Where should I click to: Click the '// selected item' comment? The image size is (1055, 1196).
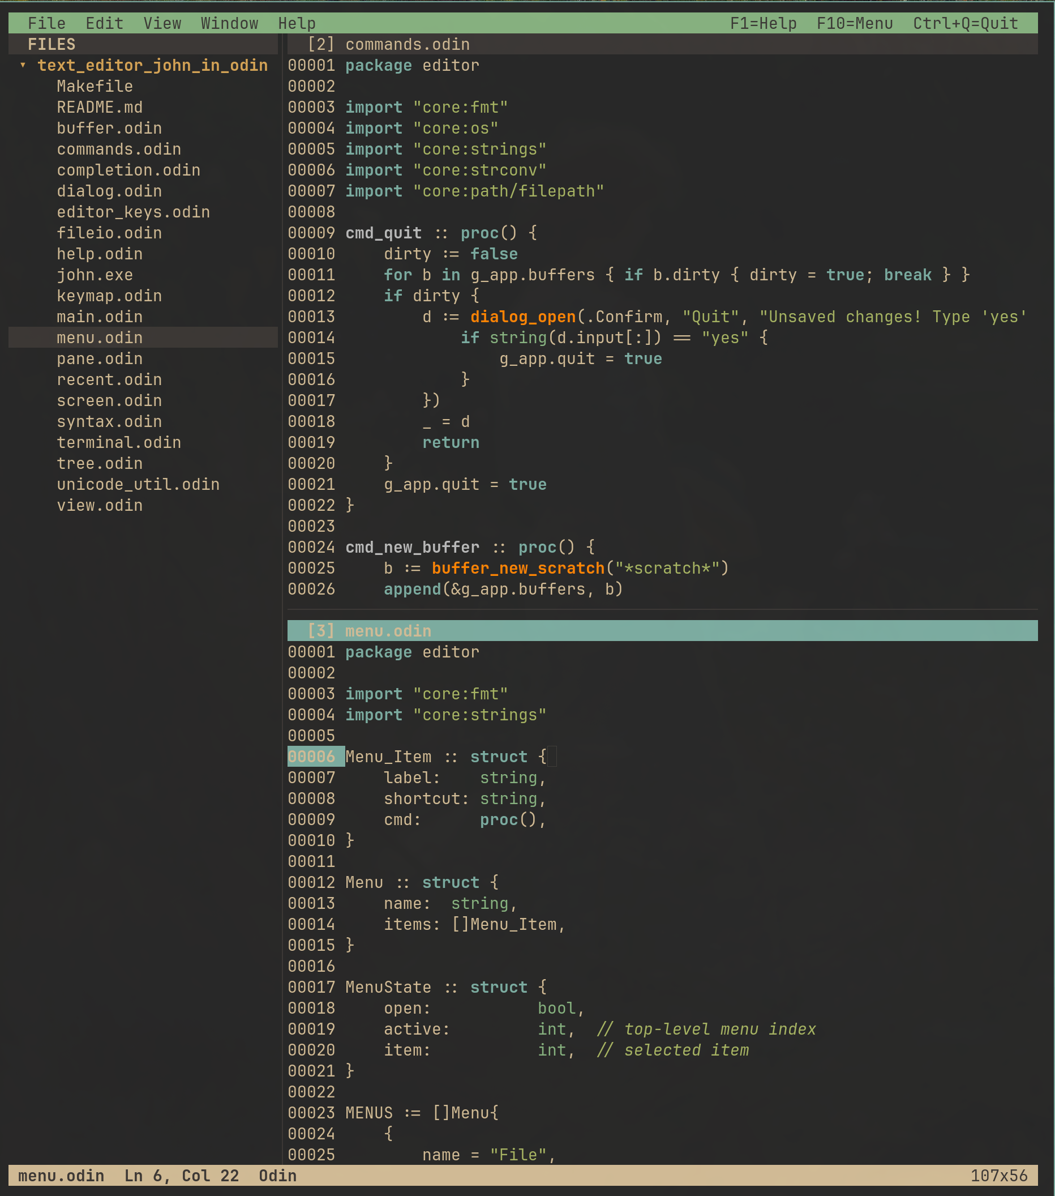click(x=672, y=1051)
